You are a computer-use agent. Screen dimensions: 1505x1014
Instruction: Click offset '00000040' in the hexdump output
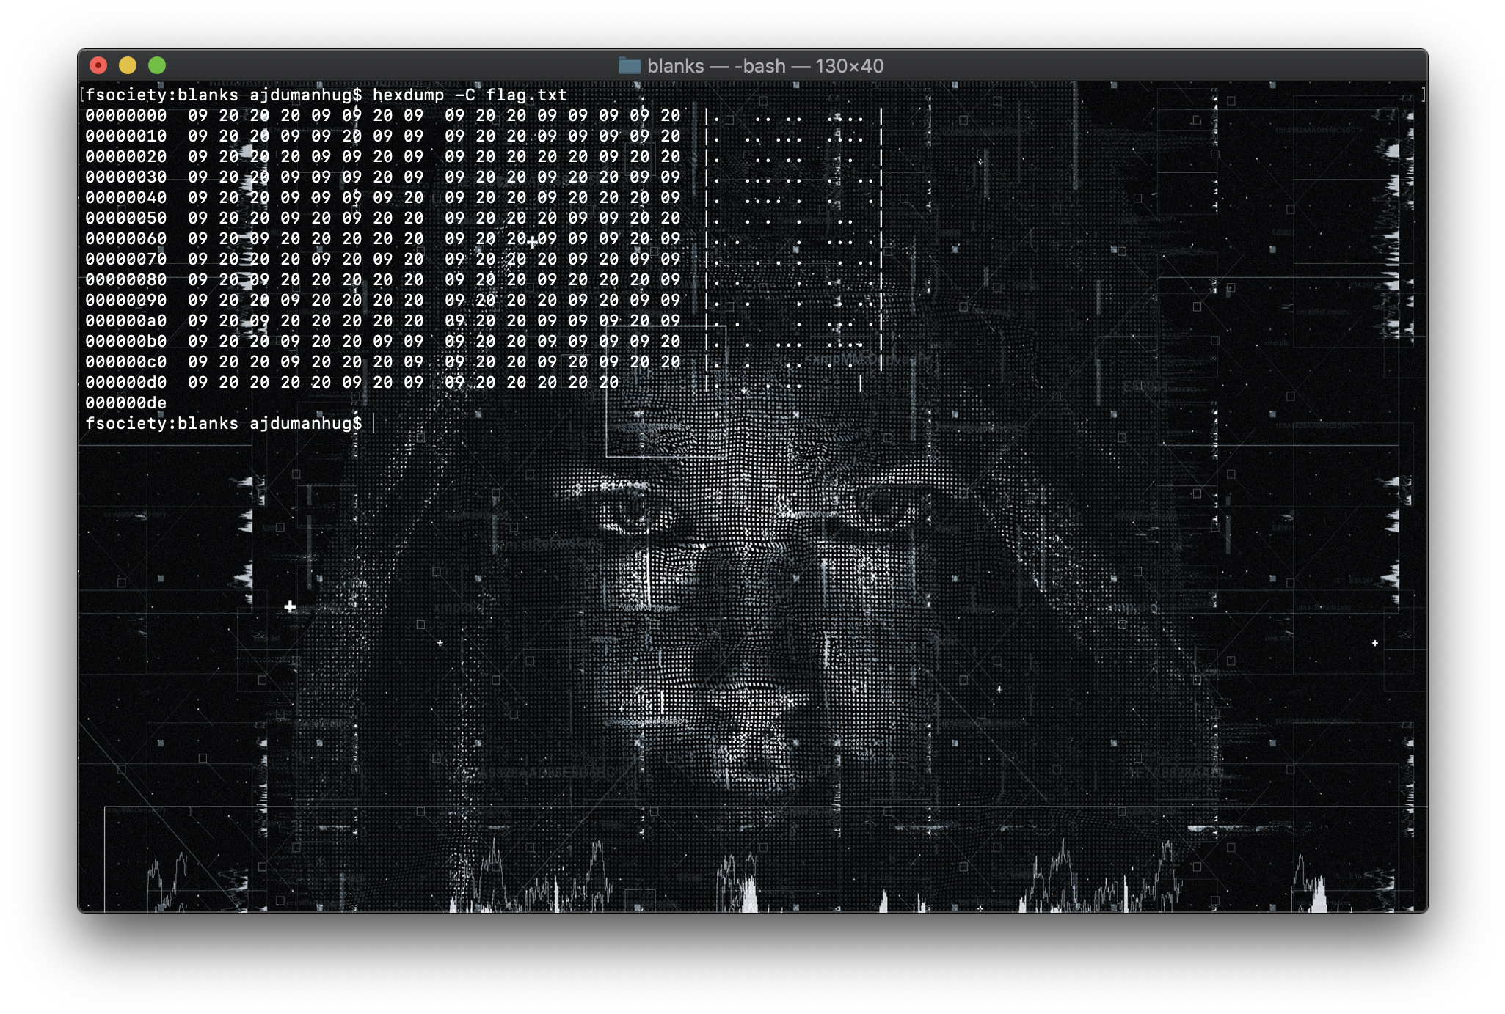click(126, 198)
